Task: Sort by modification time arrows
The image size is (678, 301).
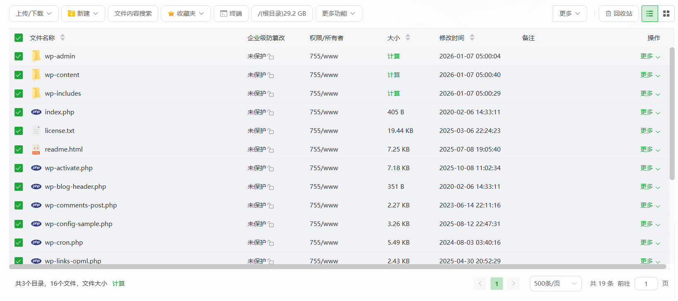Action: [472, 38]
